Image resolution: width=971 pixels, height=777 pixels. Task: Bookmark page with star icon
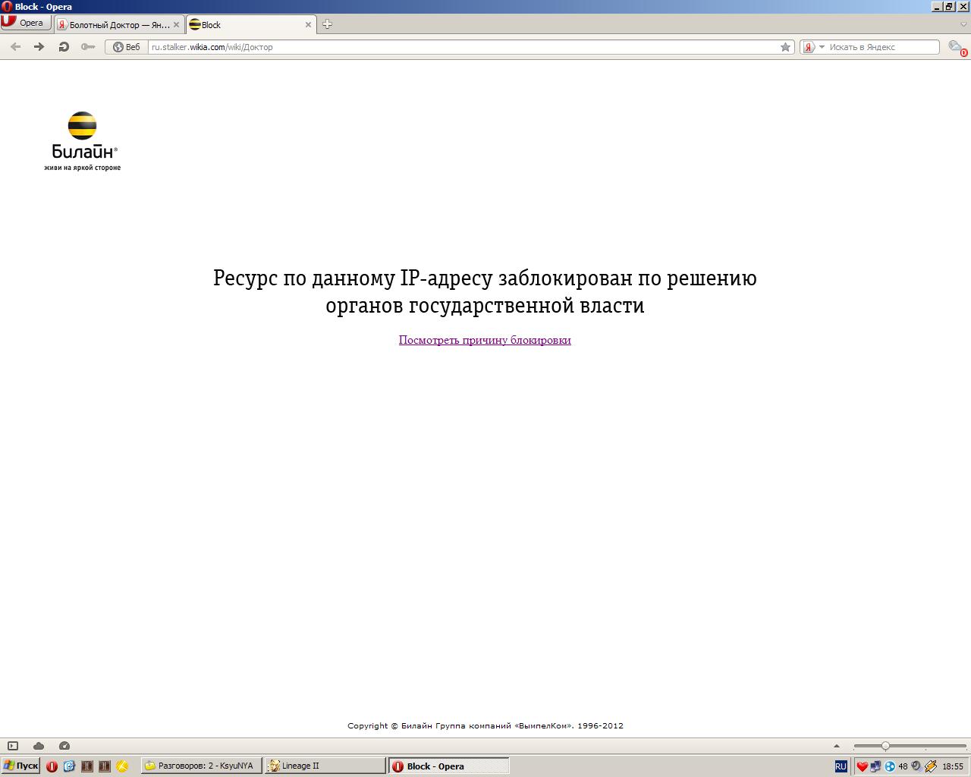click(x=786, y=47)
